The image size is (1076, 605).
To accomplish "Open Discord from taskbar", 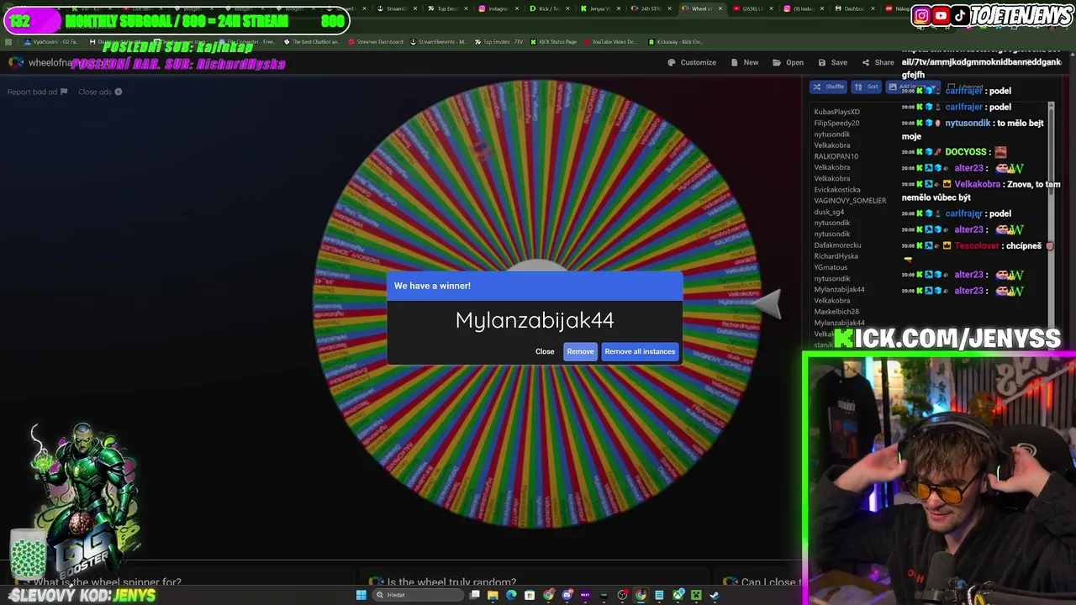I will coord(567,595).
